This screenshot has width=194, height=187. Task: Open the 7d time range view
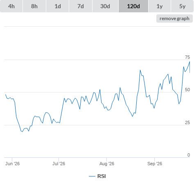click(x=81, y=6)
